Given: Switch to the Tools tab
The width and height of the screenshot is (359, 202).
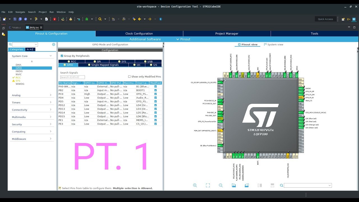Looking at the screenshot, I should click(x=314, y=34).
